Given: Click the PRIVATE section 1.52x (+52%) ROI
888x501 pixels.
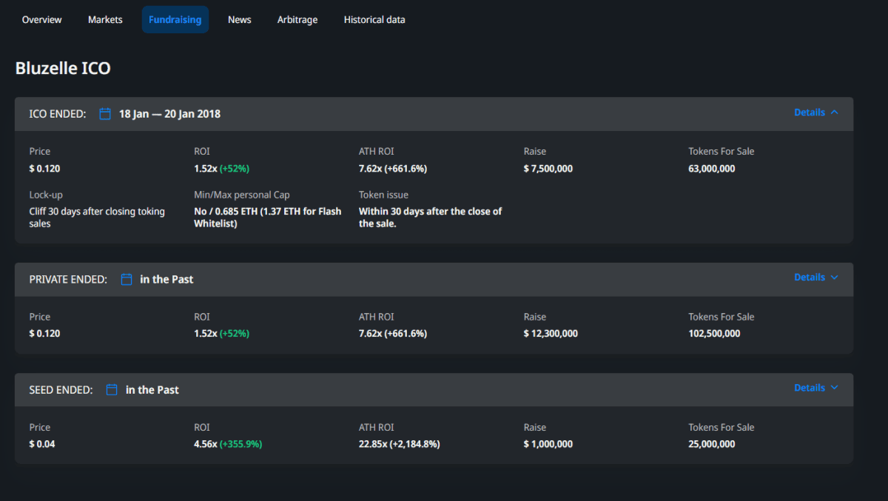Looking at the screenshot, I should pyautogui.click(x=222, y=334).
